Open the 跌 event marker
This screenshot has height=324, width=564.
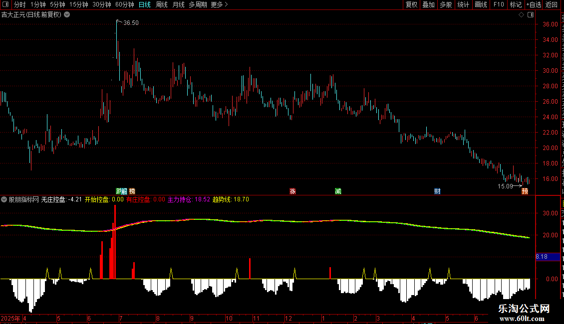(119, 191)
